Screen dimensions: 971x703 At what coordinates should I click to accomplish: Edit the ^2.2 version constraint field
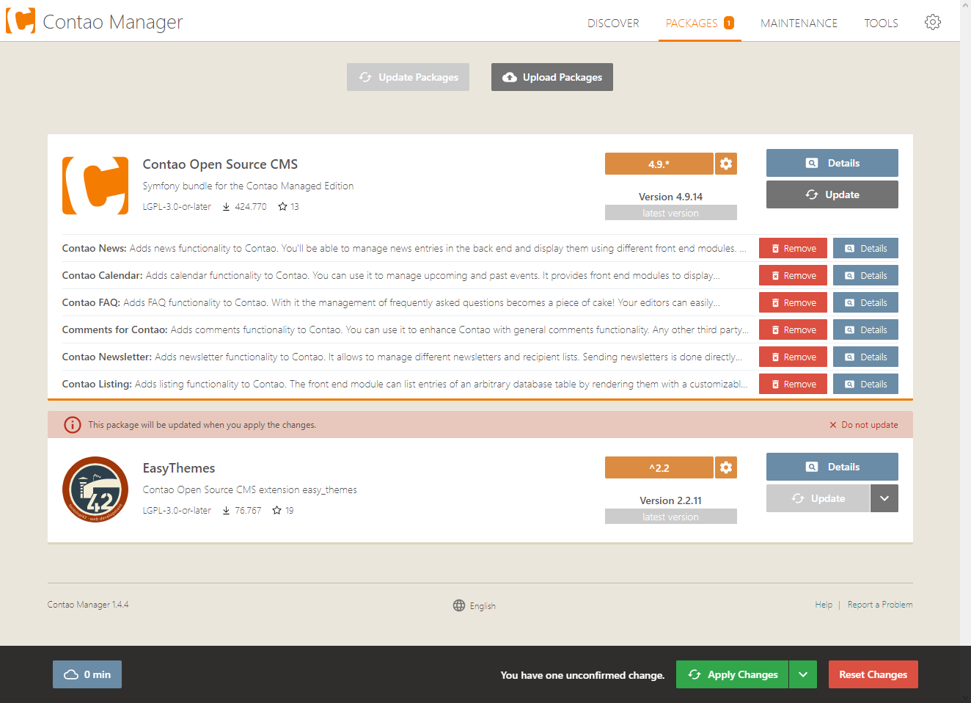(x=659, y=467)
